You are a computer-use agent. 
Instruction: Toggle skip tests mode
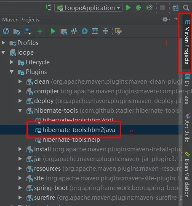tap(85, 31)
